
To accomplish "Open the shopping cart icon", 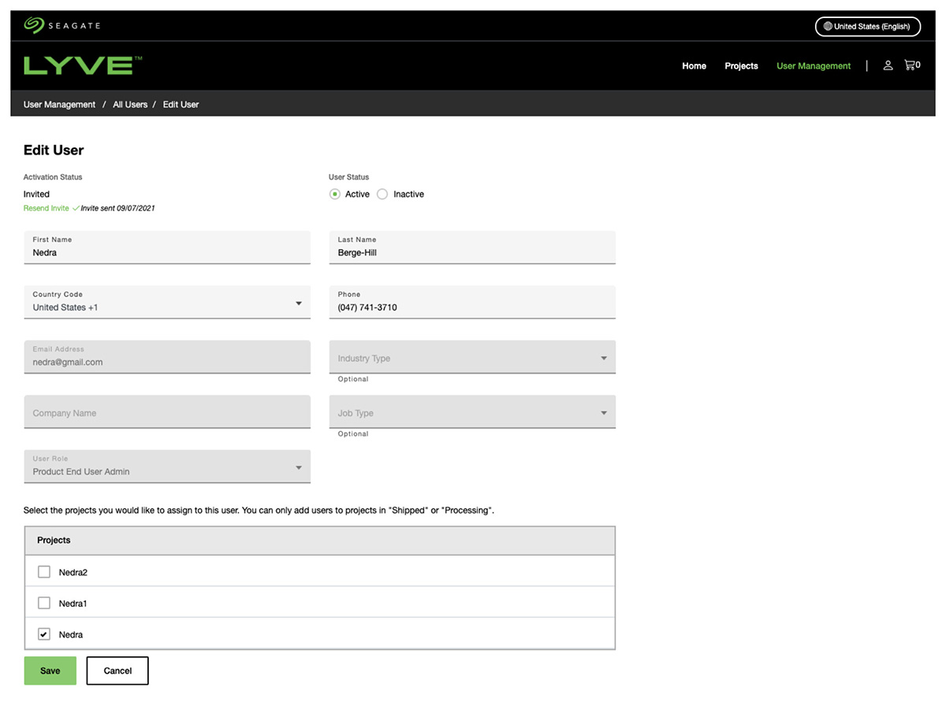I will point(911,65).
